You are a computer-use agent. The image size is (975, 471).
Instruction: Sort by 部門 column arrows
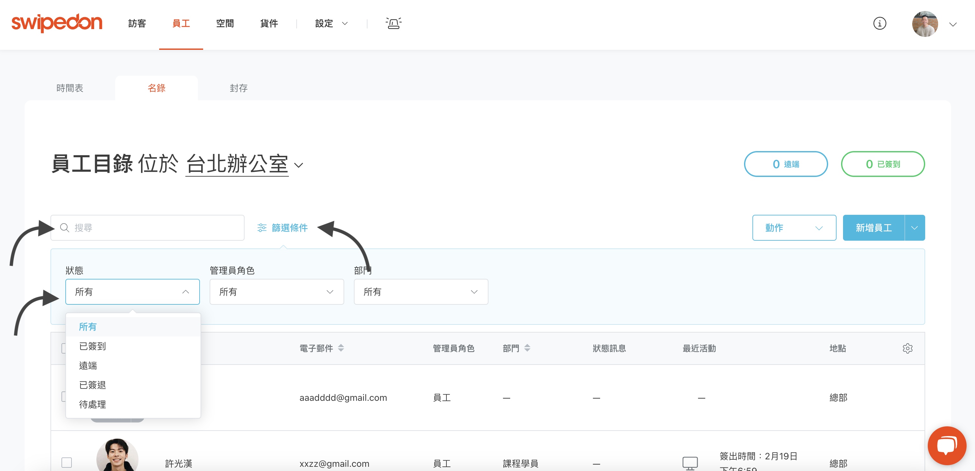pyautogui.click(x=527, y=348)
